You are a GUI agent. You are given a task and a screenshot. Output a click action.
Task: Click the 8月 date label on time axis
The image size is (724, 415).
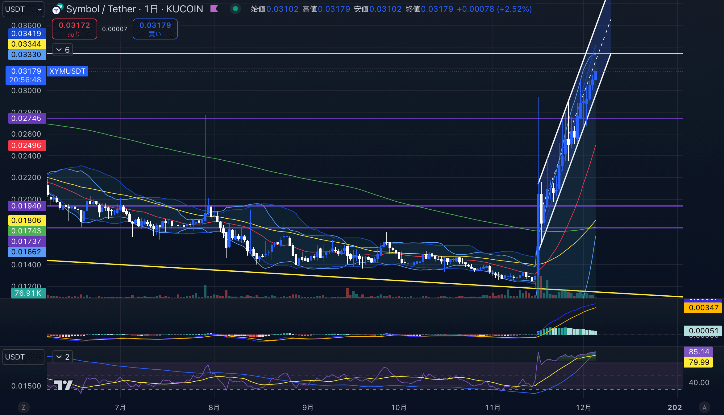tap(214, 408)
